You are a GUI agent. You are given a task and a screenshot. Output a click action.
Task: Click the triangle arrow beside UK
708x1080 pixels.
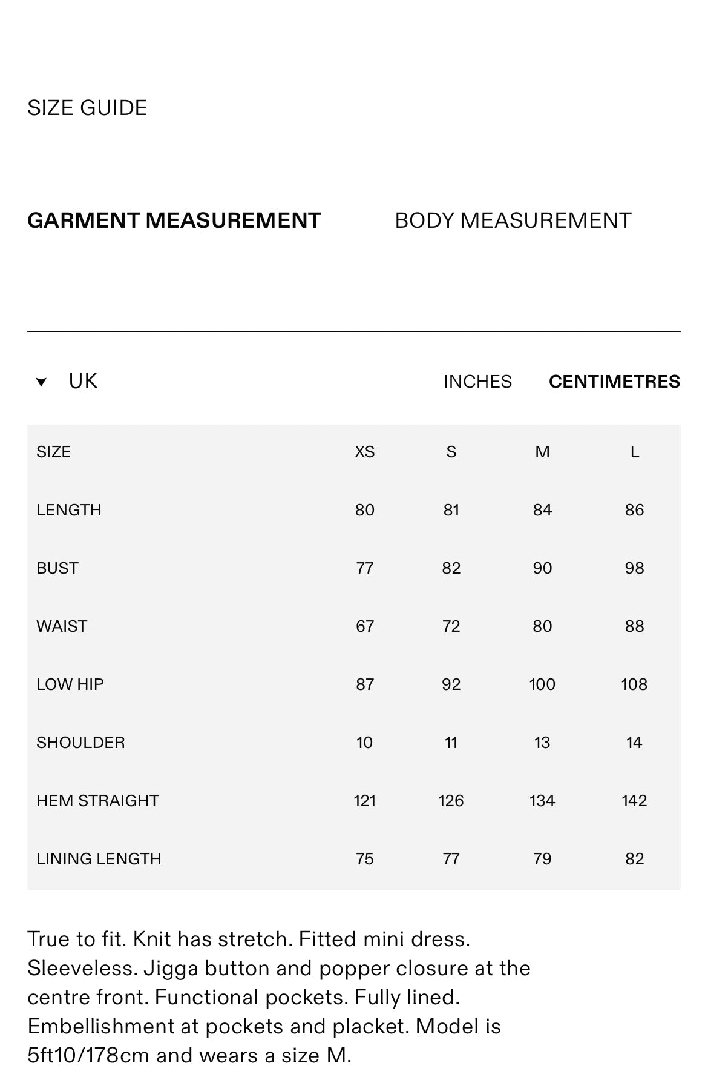click(x=41, y=382)
